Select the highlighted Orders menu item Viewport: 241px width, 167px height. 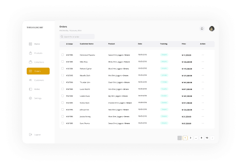coord(38,71)
